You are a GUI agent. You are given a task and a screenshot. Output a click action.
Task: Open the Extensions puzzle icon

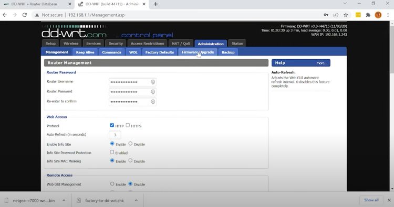[368, 15]
